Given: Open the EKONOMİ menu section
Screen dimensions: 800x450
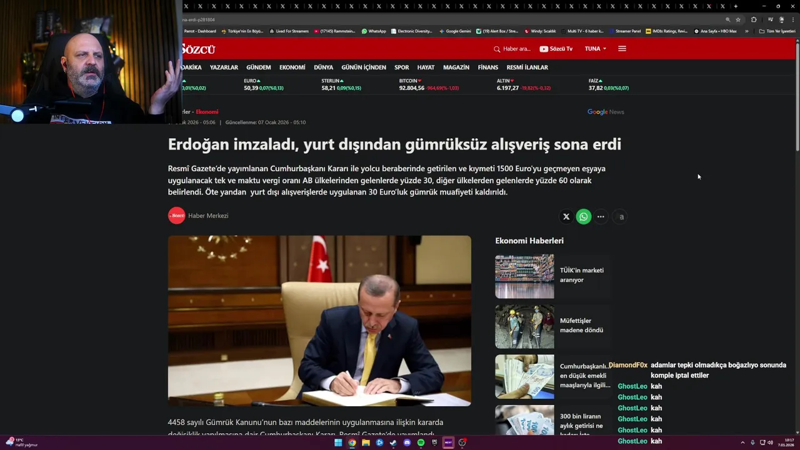Looking at the screenshot, I should pyautogui.click(x=292, y=67).
